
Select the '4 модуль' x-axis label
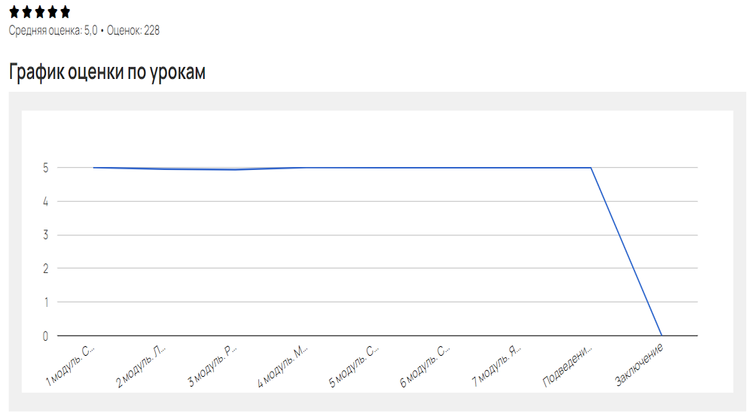click(x=285, y=366)
